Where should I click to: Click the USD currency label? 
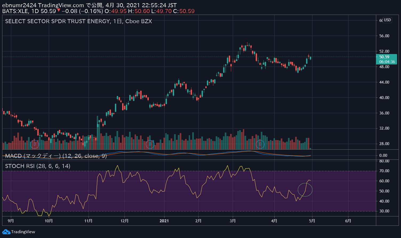click(387, 20)
